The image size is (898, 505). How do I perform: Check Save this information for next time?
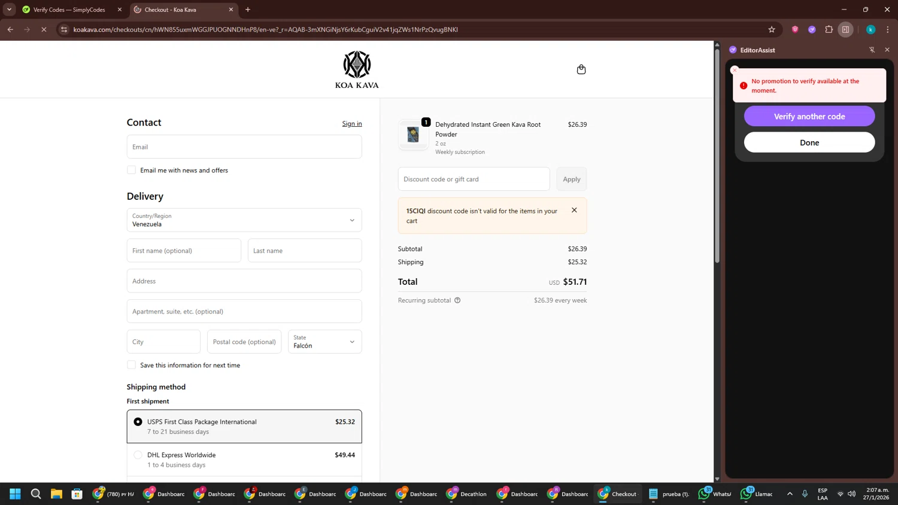[131, 365]
